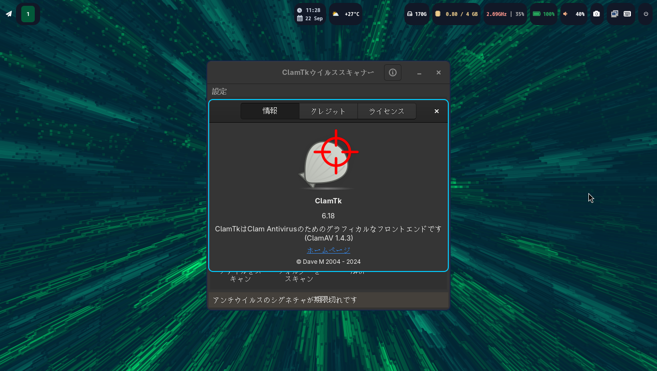Open the ライセンス tab
The image size is (657, 371).
click(x=387, y=111)
